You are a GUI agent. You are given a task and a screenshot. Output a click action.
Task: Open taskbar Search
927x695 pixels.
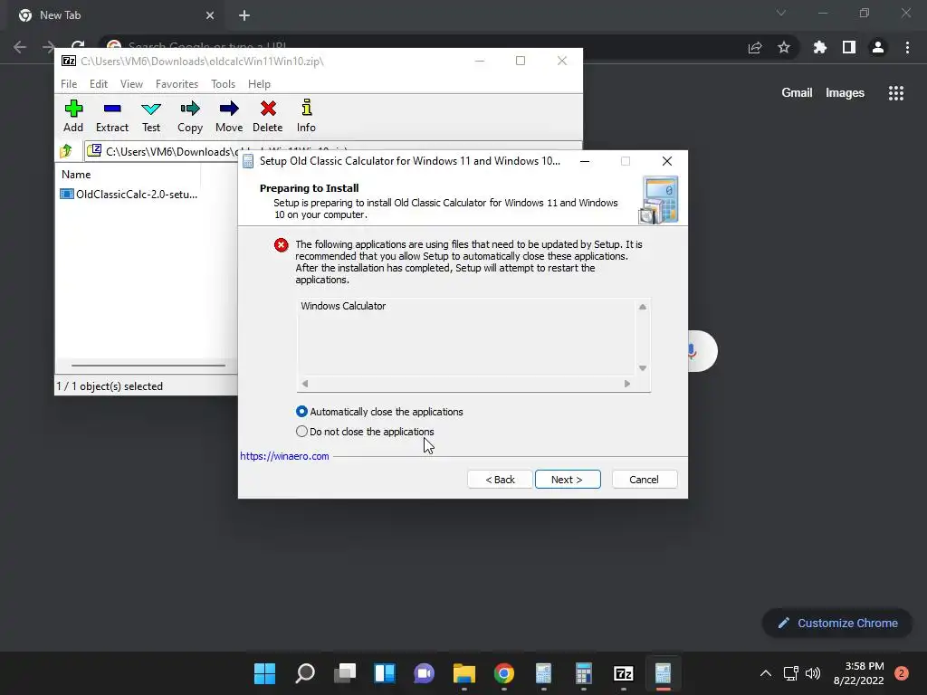pos(304,673)
